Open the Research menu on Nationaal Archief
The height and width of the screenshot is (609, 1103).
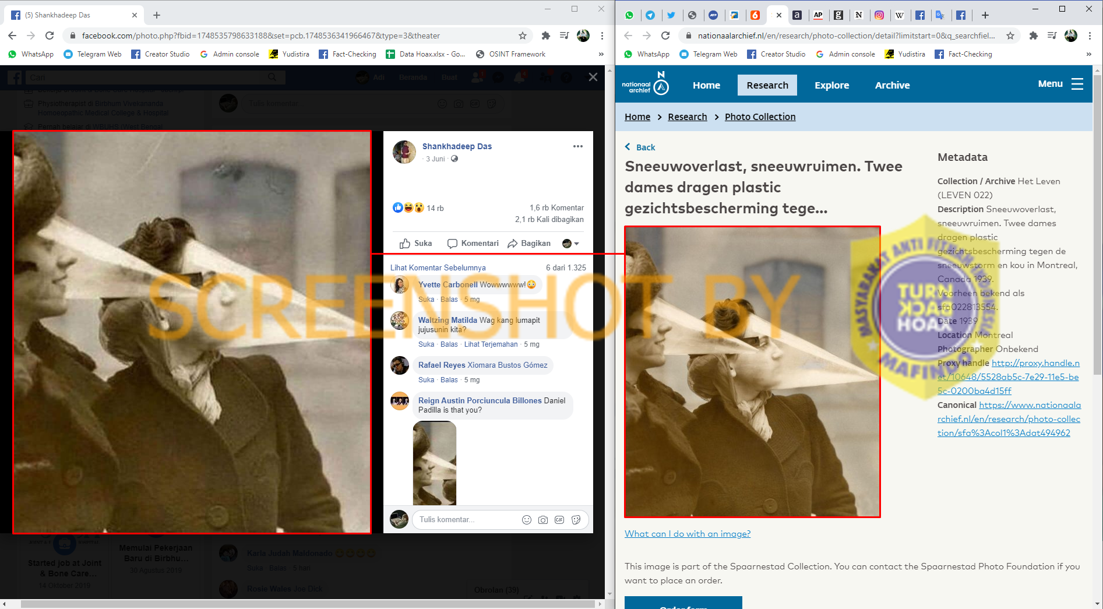[x=767, y=85]
